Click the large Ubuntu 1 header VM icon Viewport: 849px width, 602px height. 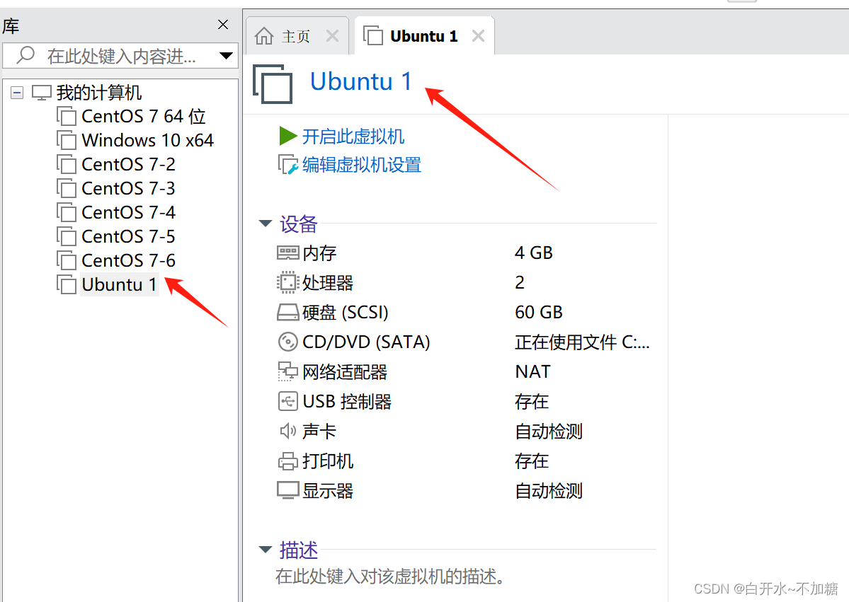[273, 84]
